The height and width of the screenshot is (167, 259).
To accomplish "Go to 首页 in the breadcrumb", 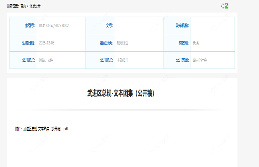I will 23,6.
